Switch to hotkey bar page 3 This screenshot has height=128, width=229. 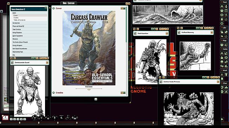click(18, 119)
